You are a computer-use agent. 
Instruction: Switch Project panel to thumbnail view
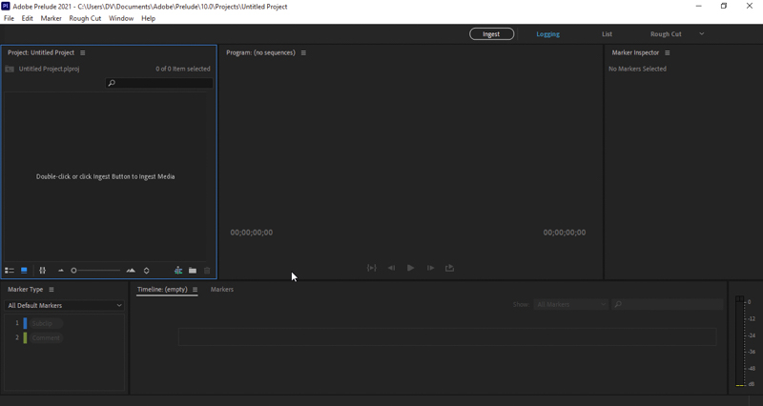coord(24,271)
